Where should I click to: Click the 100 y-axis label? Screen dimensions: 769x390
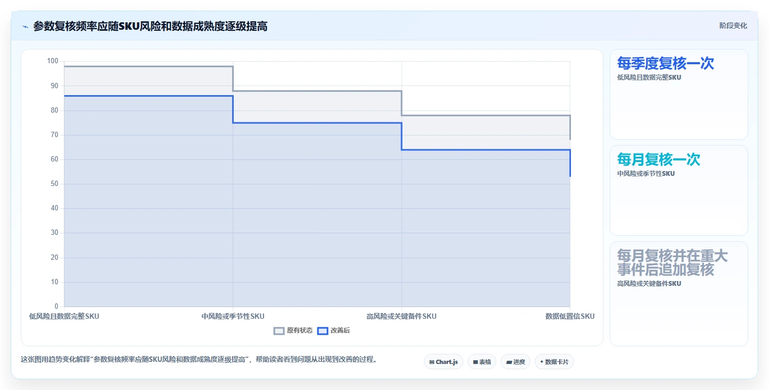click(x=53, y=61)
